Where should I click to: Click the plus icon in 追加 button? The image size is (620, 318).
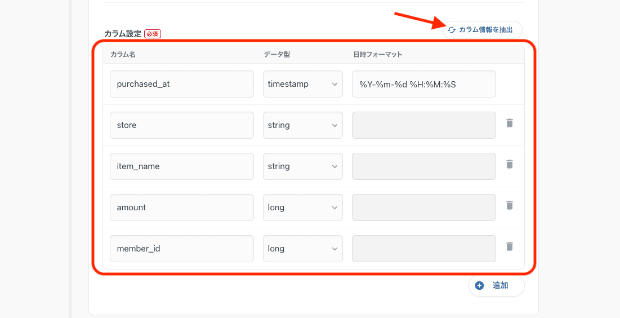(x=480, y=285)
